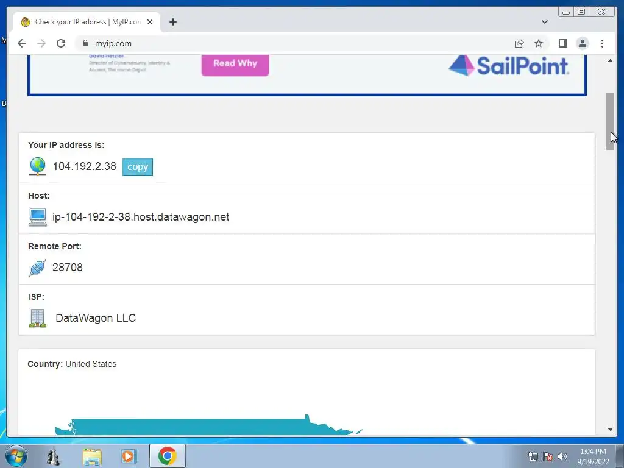The height and width of the screenshot is (468, 624).
Task: Open the Chrome profile avatar
Action: pos(582,43)
